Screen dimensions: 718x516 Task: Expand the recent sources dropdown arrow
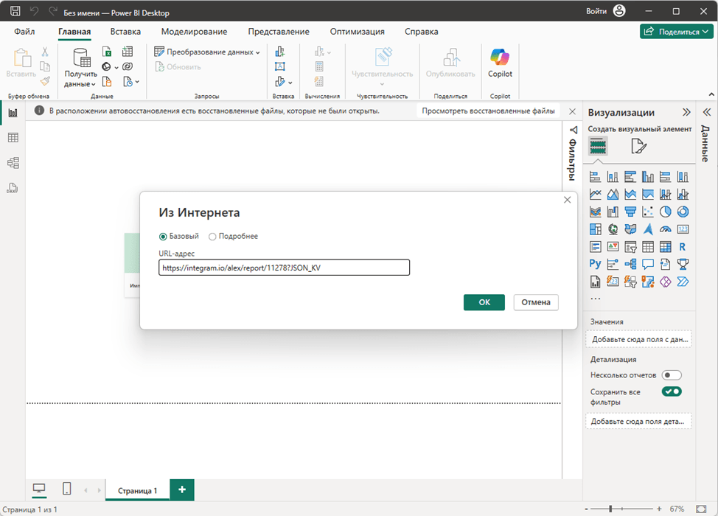tap(137, 82)
